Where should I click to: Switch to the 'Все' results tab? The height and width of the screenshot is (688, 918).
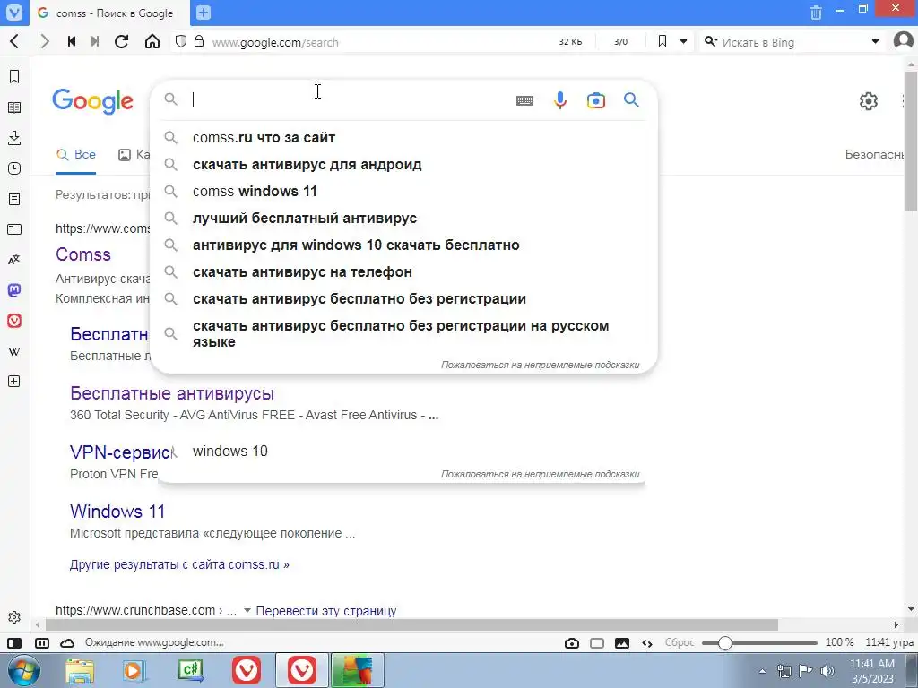[76, 154]
